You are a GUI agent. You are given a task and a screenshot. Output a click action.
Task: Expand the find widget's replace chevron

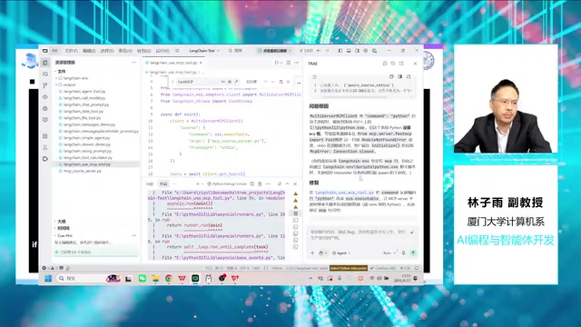coord(172,82)
